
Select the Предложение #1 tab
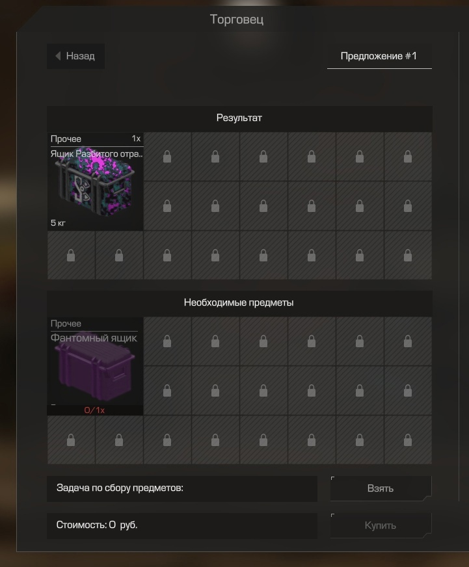(x=379, y=56)
